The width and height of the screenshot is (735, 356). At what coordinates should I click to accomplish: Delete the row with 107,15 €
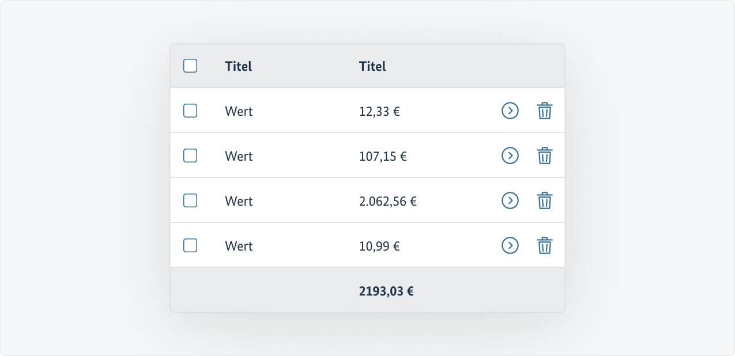(545, 156)
